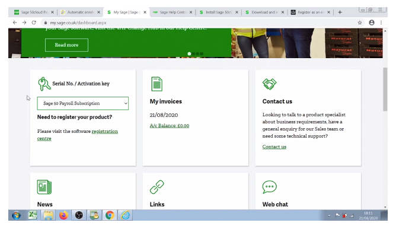Click the scrollbar down arrow
This screenshot has height=229, width=396.
coord(385,207)
